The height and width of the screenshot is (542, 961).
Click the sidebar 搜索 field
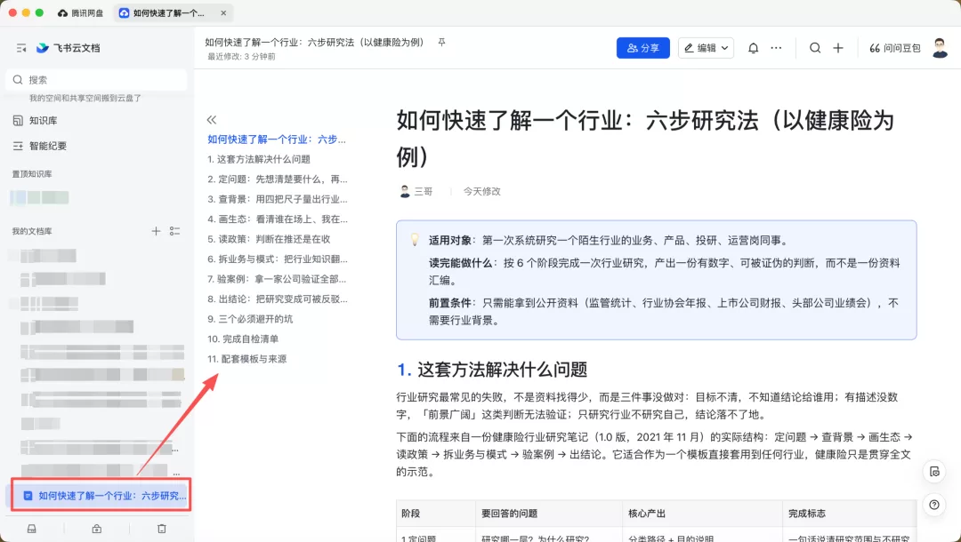(96, 80)
